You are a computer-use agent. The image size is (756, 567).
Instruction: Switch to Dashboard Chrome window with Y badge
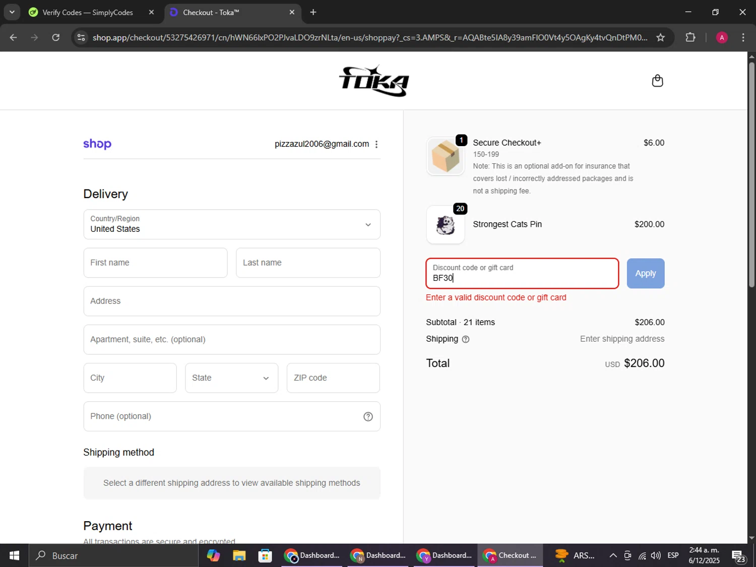point(444,555)
